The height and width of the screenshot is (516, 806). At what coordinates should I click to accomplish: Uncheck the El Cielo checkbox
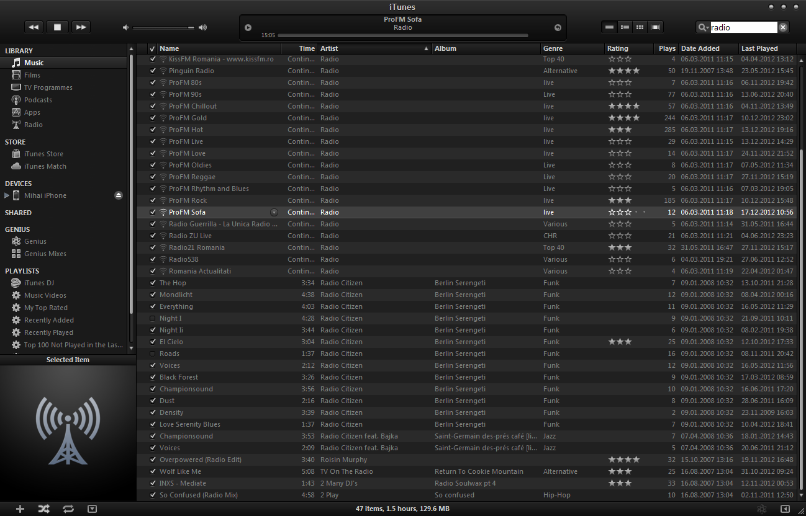click(153, 342)
